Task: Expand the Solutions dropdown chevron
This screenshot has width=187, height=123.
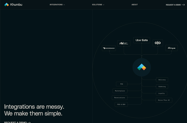Action: [x=104, y=5]
